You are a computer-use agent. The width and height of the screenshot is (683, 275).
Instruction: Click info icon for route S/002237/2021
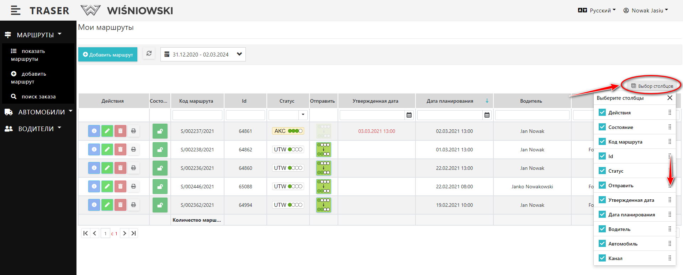coord(94,131)
